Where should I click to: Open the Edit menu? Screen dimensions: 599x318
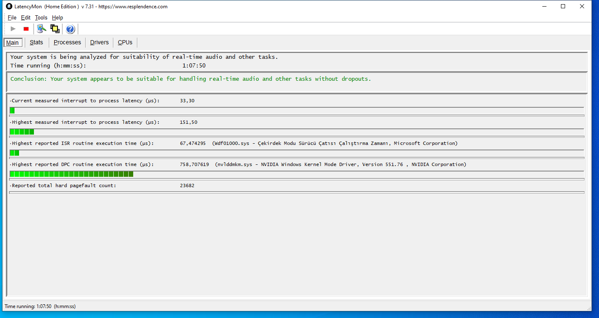pyautogui.click(x=26, y=17)
